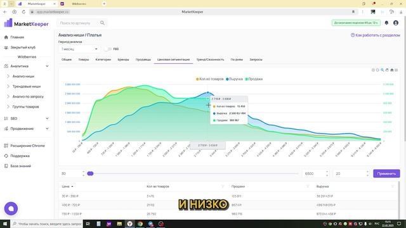Switch to the Тренд/Сезонность tab
Screen dimensions: 406x228
(210, 60)
